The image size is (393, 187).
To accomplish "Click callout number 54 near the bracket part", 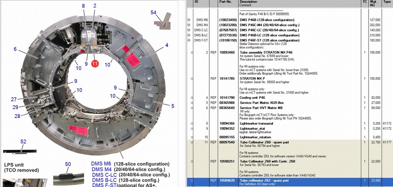I will click(153, 12).
